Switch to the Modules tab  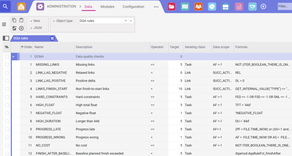[x=107, y=7]
